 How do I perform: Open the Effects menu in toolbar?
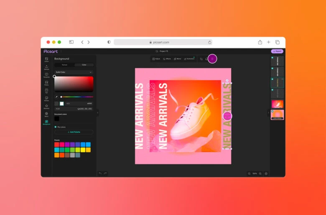point(167,59)
